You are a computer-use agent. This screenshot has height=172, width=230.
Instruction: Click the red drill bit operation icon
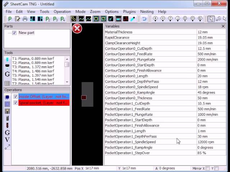click(7, 125)
